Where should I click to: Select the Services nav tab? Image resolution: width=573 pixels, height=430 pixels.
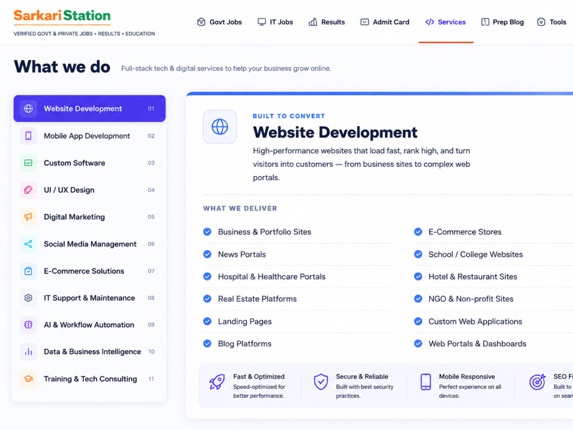tap(445, 22)
